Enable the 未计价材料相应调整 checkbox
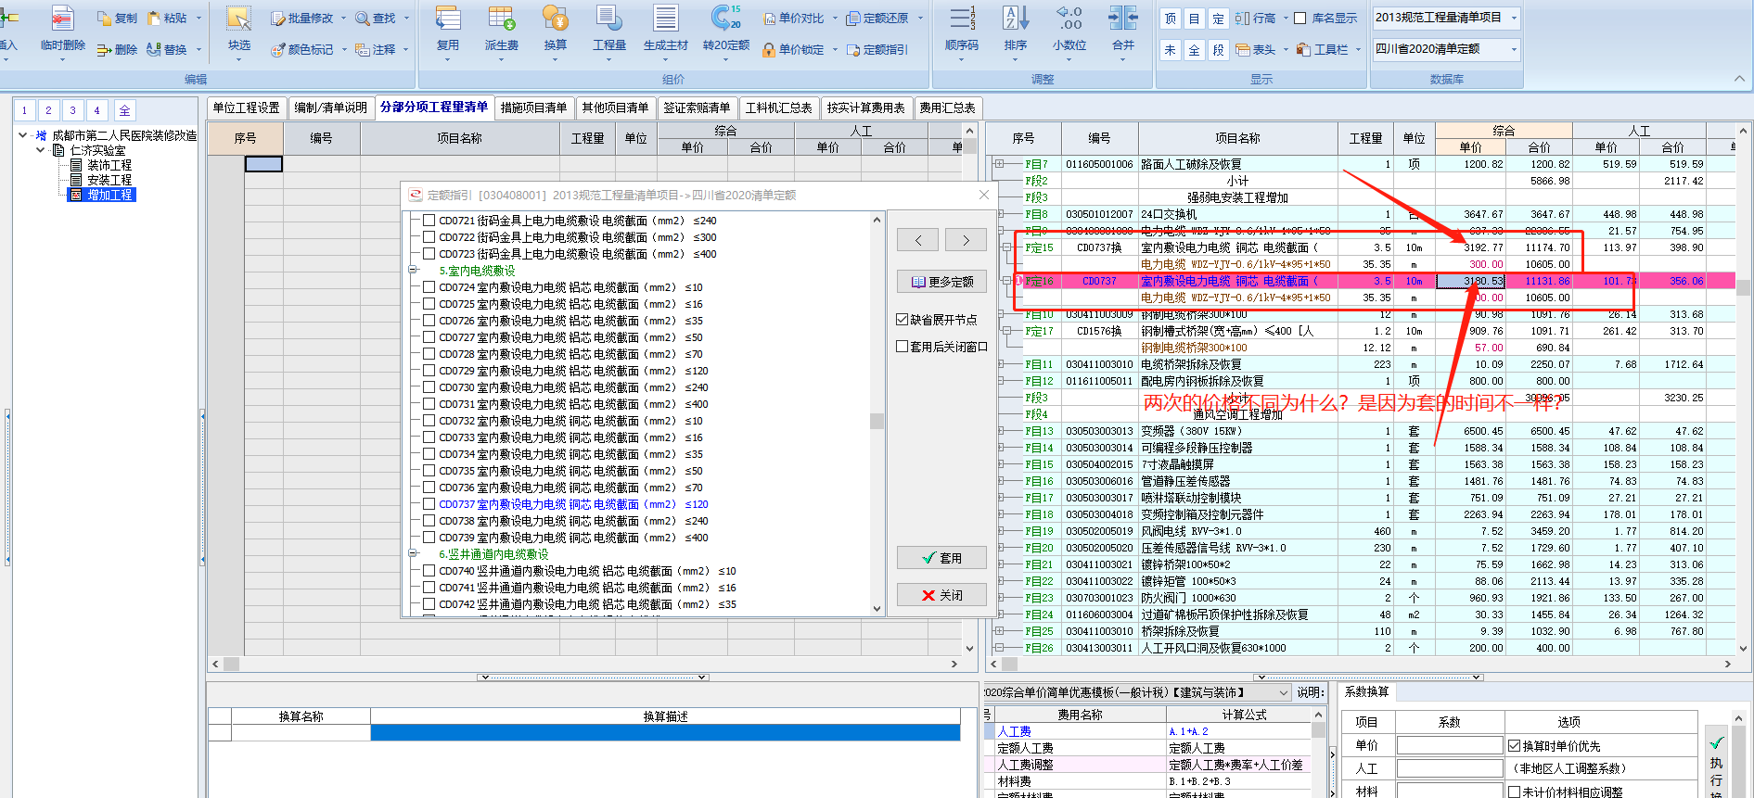1754x798 pixels. pyautogui.click(x=1514, y=792)
